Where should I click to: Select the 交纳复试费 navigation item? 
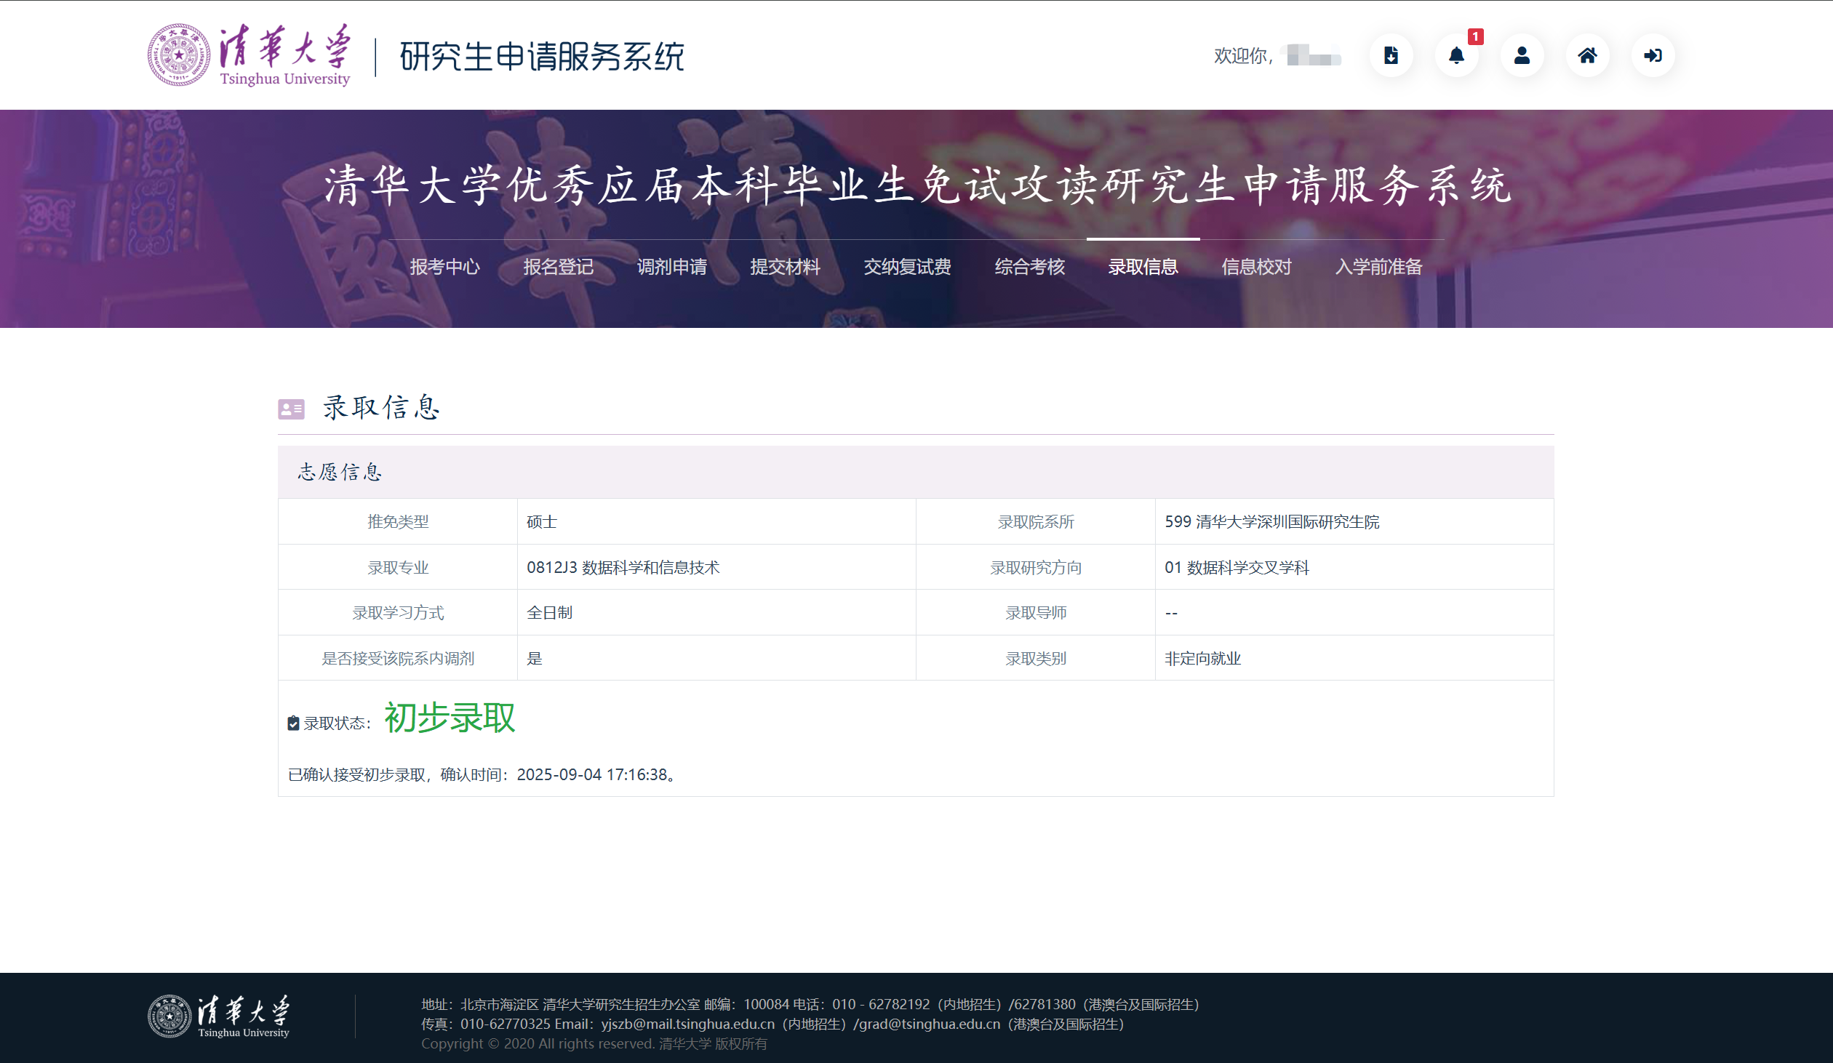pos(907,267)
